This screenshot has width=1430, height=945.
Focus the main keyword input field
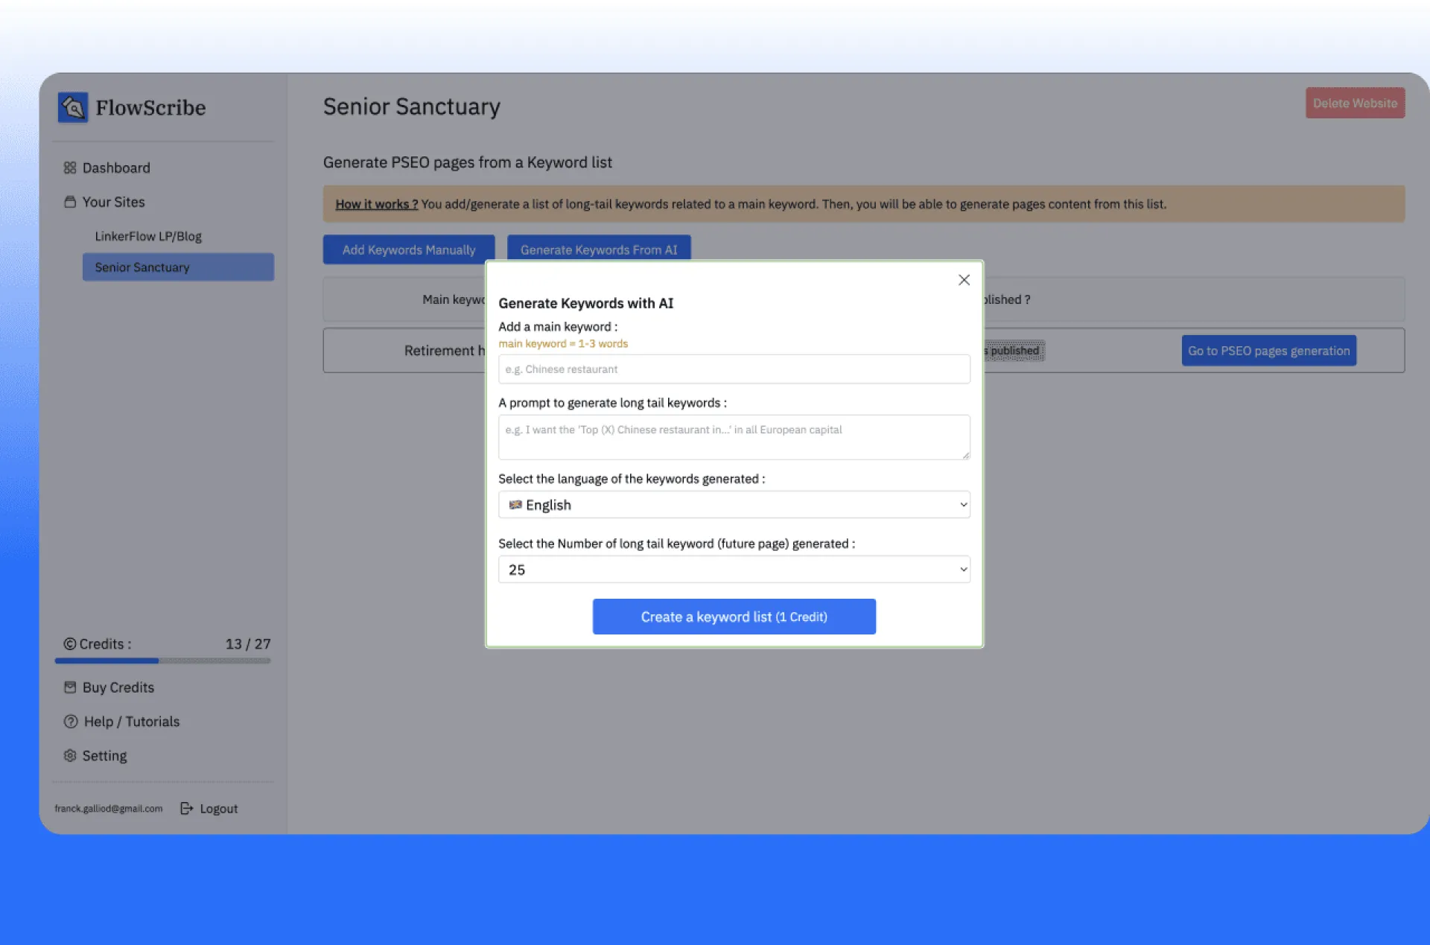[x=734, y=369]
